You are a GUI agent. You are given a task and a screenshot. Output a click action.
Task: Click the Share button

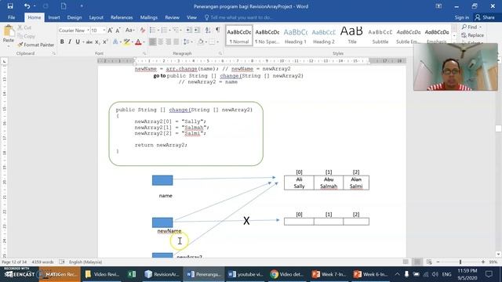coord(485,17)
